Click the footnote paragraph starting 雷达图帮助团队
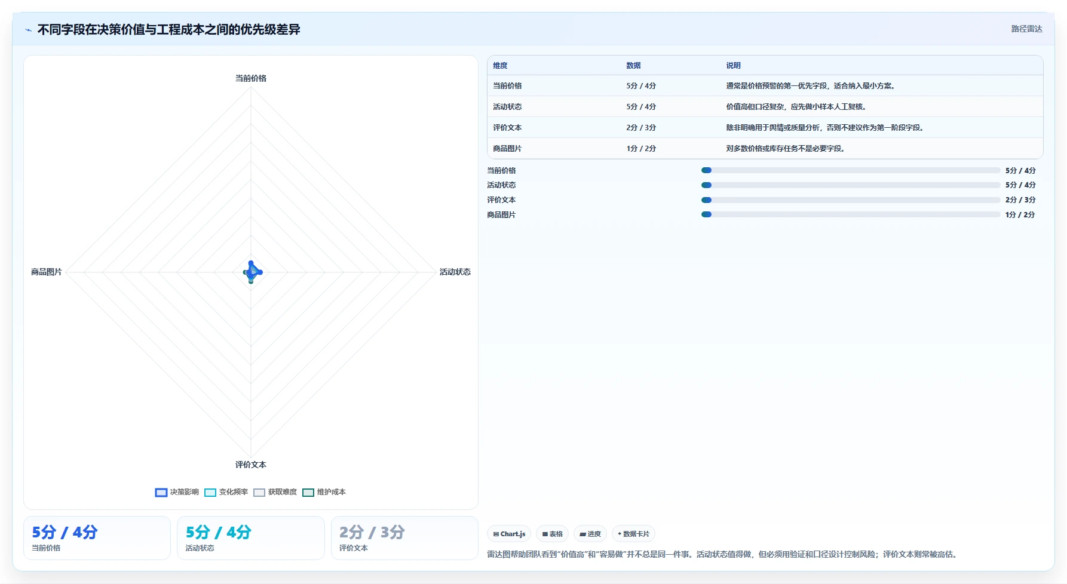 pyautogui.click(x=723, y=555)
